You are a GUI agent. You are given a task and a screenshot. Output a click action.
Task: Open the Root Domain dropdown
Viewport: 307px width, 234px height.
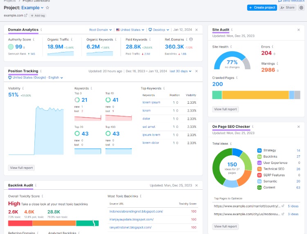101,30
